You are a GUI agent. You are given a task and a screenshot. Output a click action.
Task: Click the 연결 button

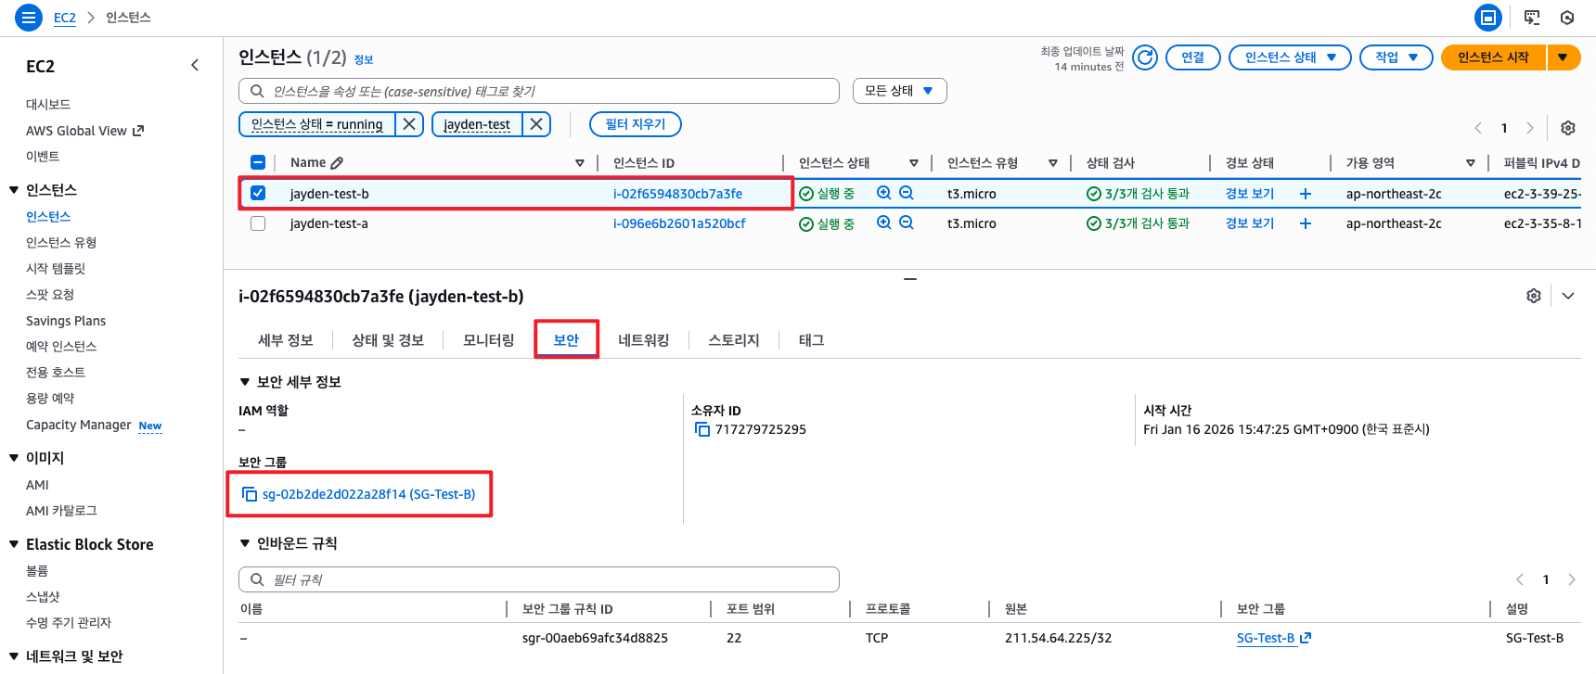coord(1193,57)
